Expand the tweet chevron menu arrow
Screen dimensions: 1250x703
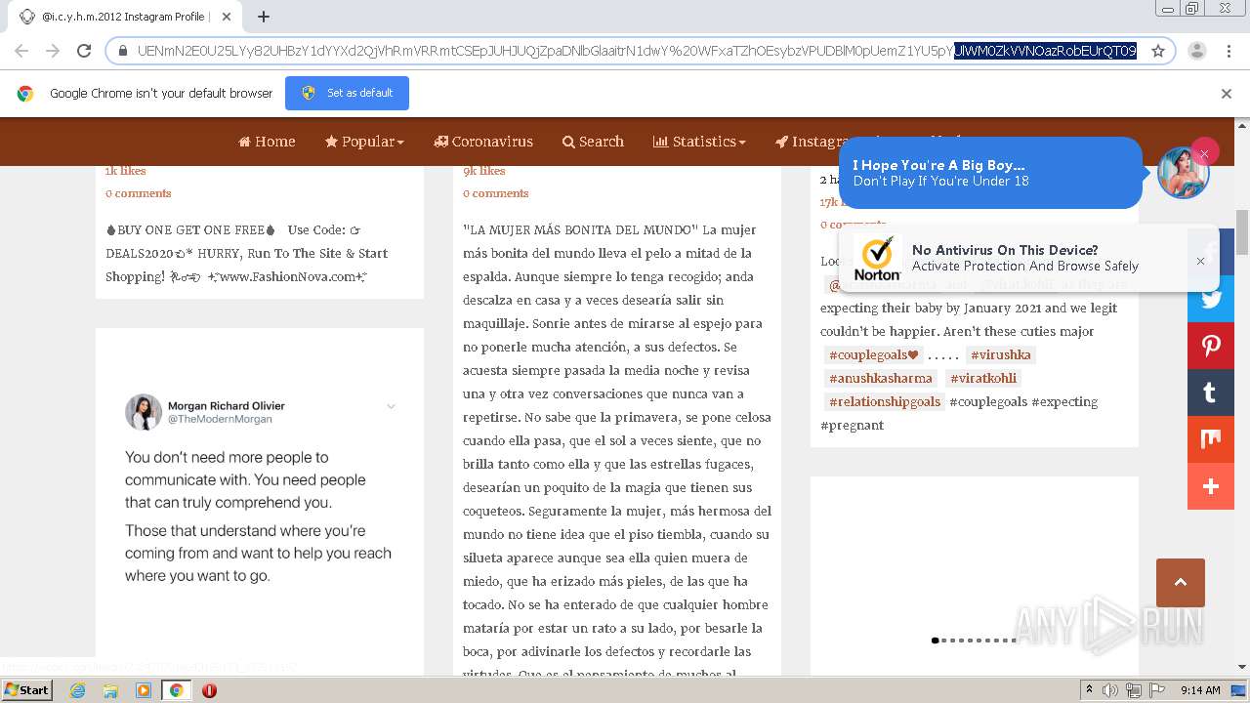pyautogui.click(x=391, y=406)
